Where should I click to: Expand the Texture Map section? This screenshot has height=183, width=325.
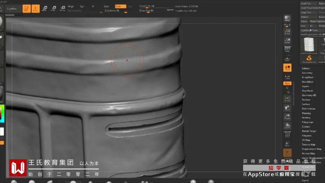point(308,144)
